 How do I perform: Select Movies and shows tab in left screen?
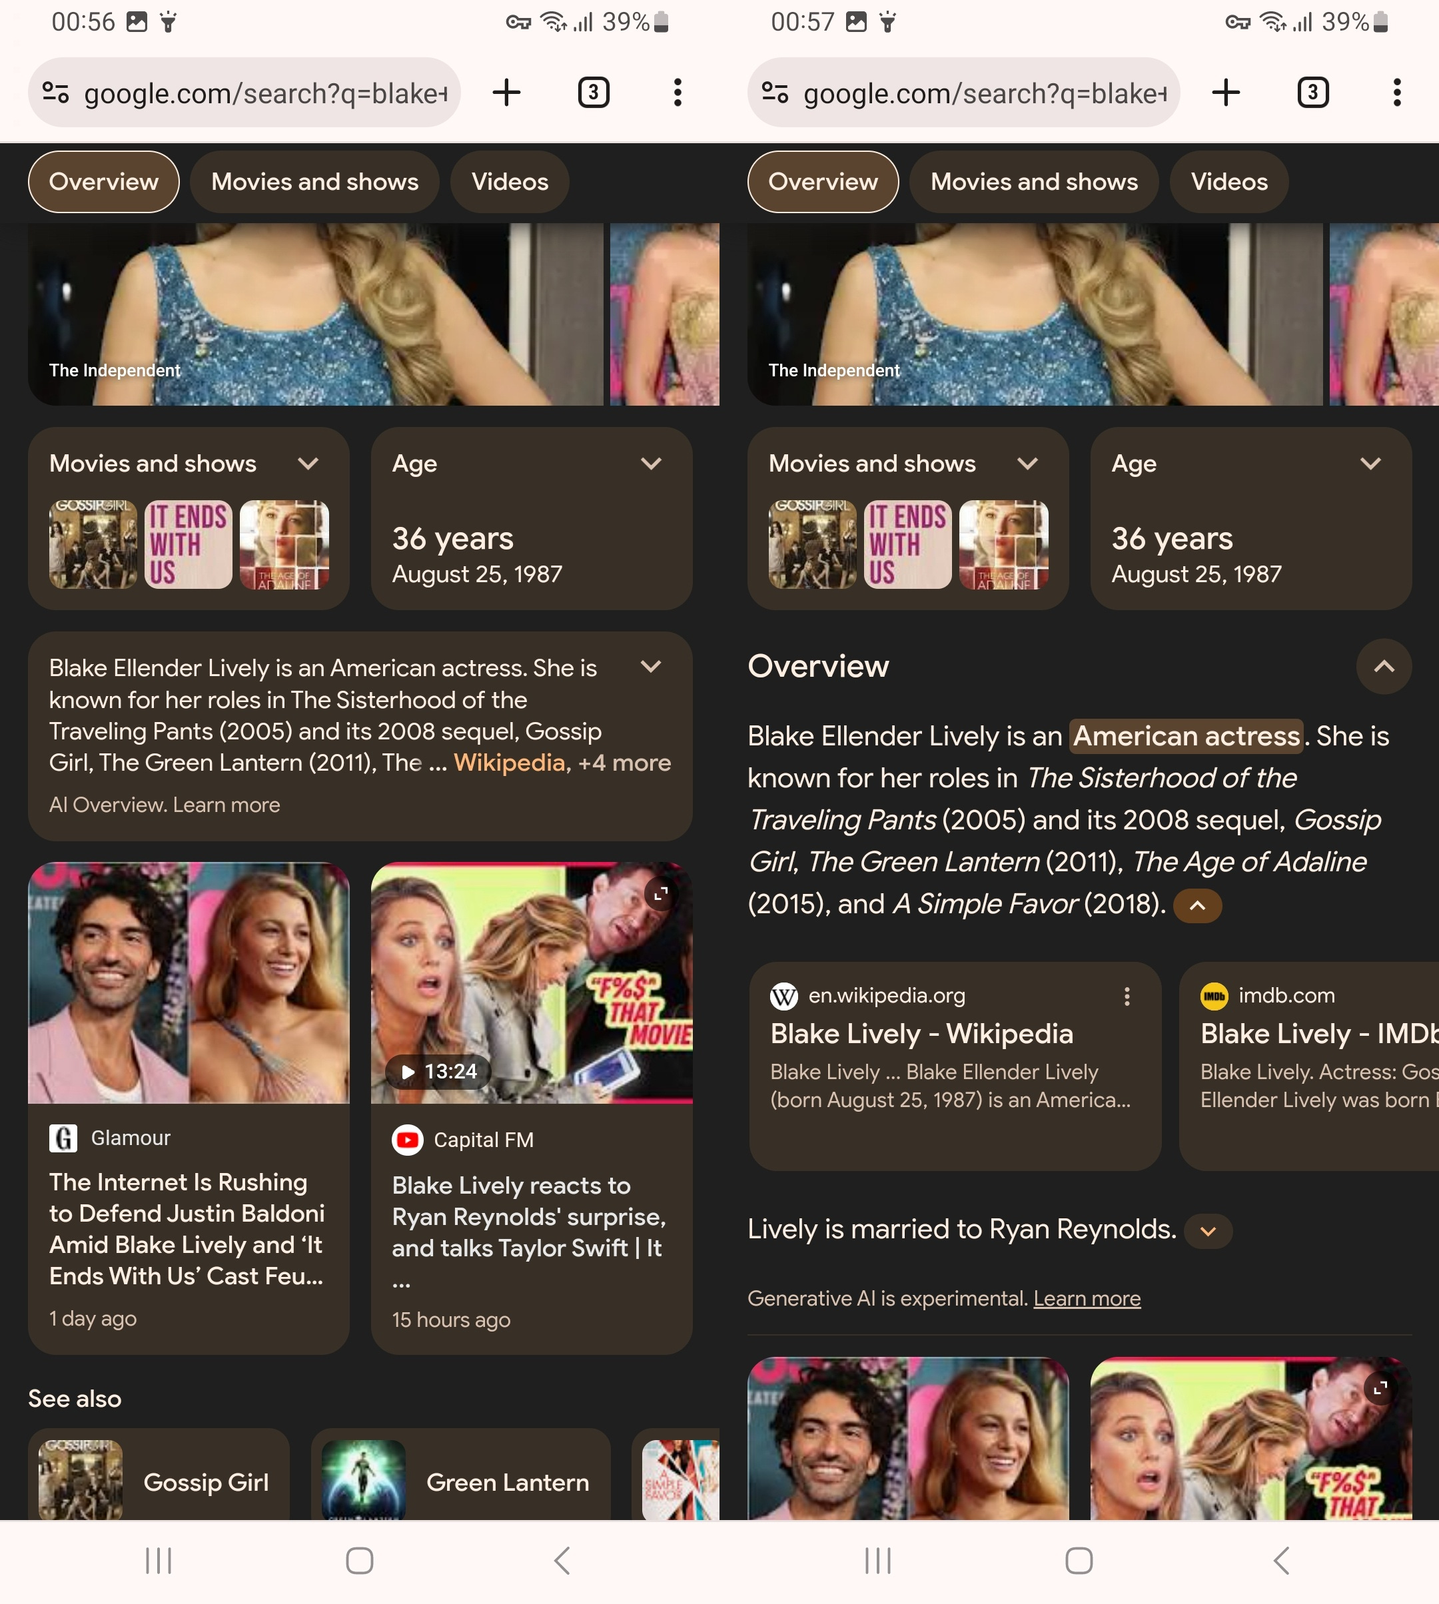(314, 182)
